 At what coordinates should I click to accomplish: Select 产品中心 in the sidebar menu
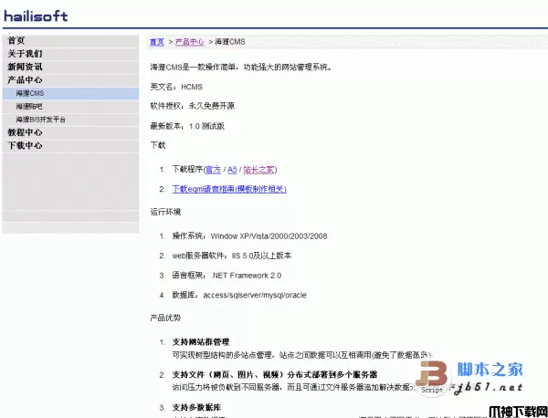[x=70, y=80]
